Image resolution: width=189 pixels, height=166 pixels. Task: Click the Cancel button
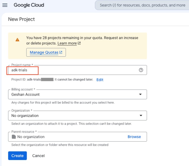pyautogui.click(x=38, y=156)
